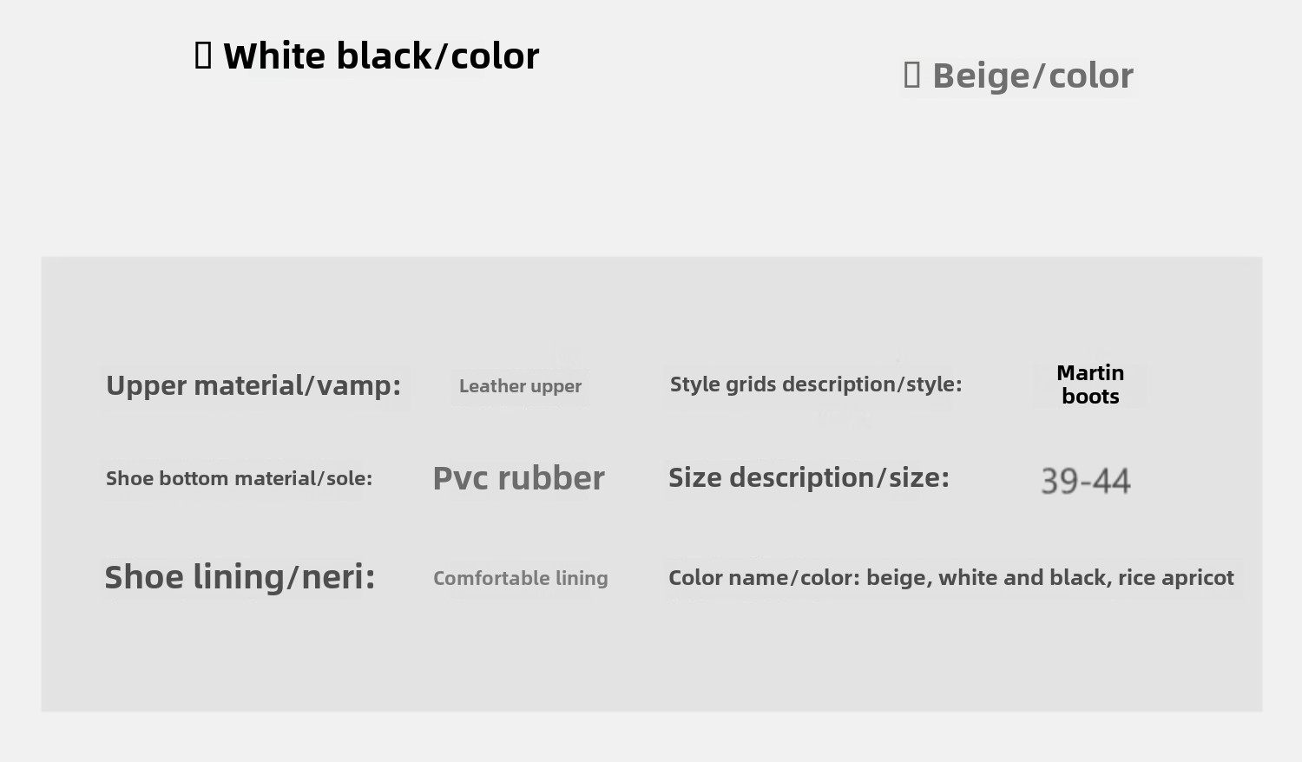Click the word "Martin" in the style value

(1090, 373)
